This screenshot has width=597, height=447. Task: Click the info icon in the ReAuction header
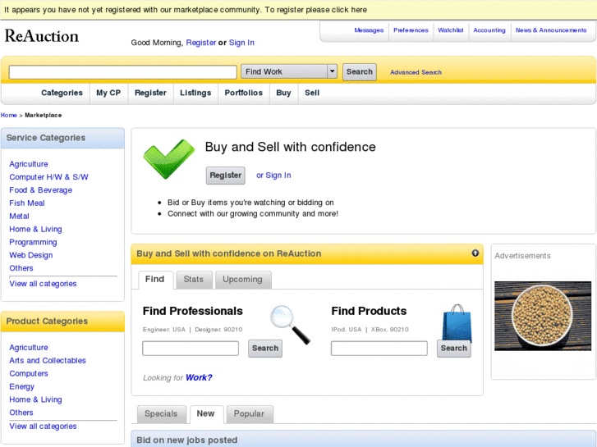tap(475, 253)
